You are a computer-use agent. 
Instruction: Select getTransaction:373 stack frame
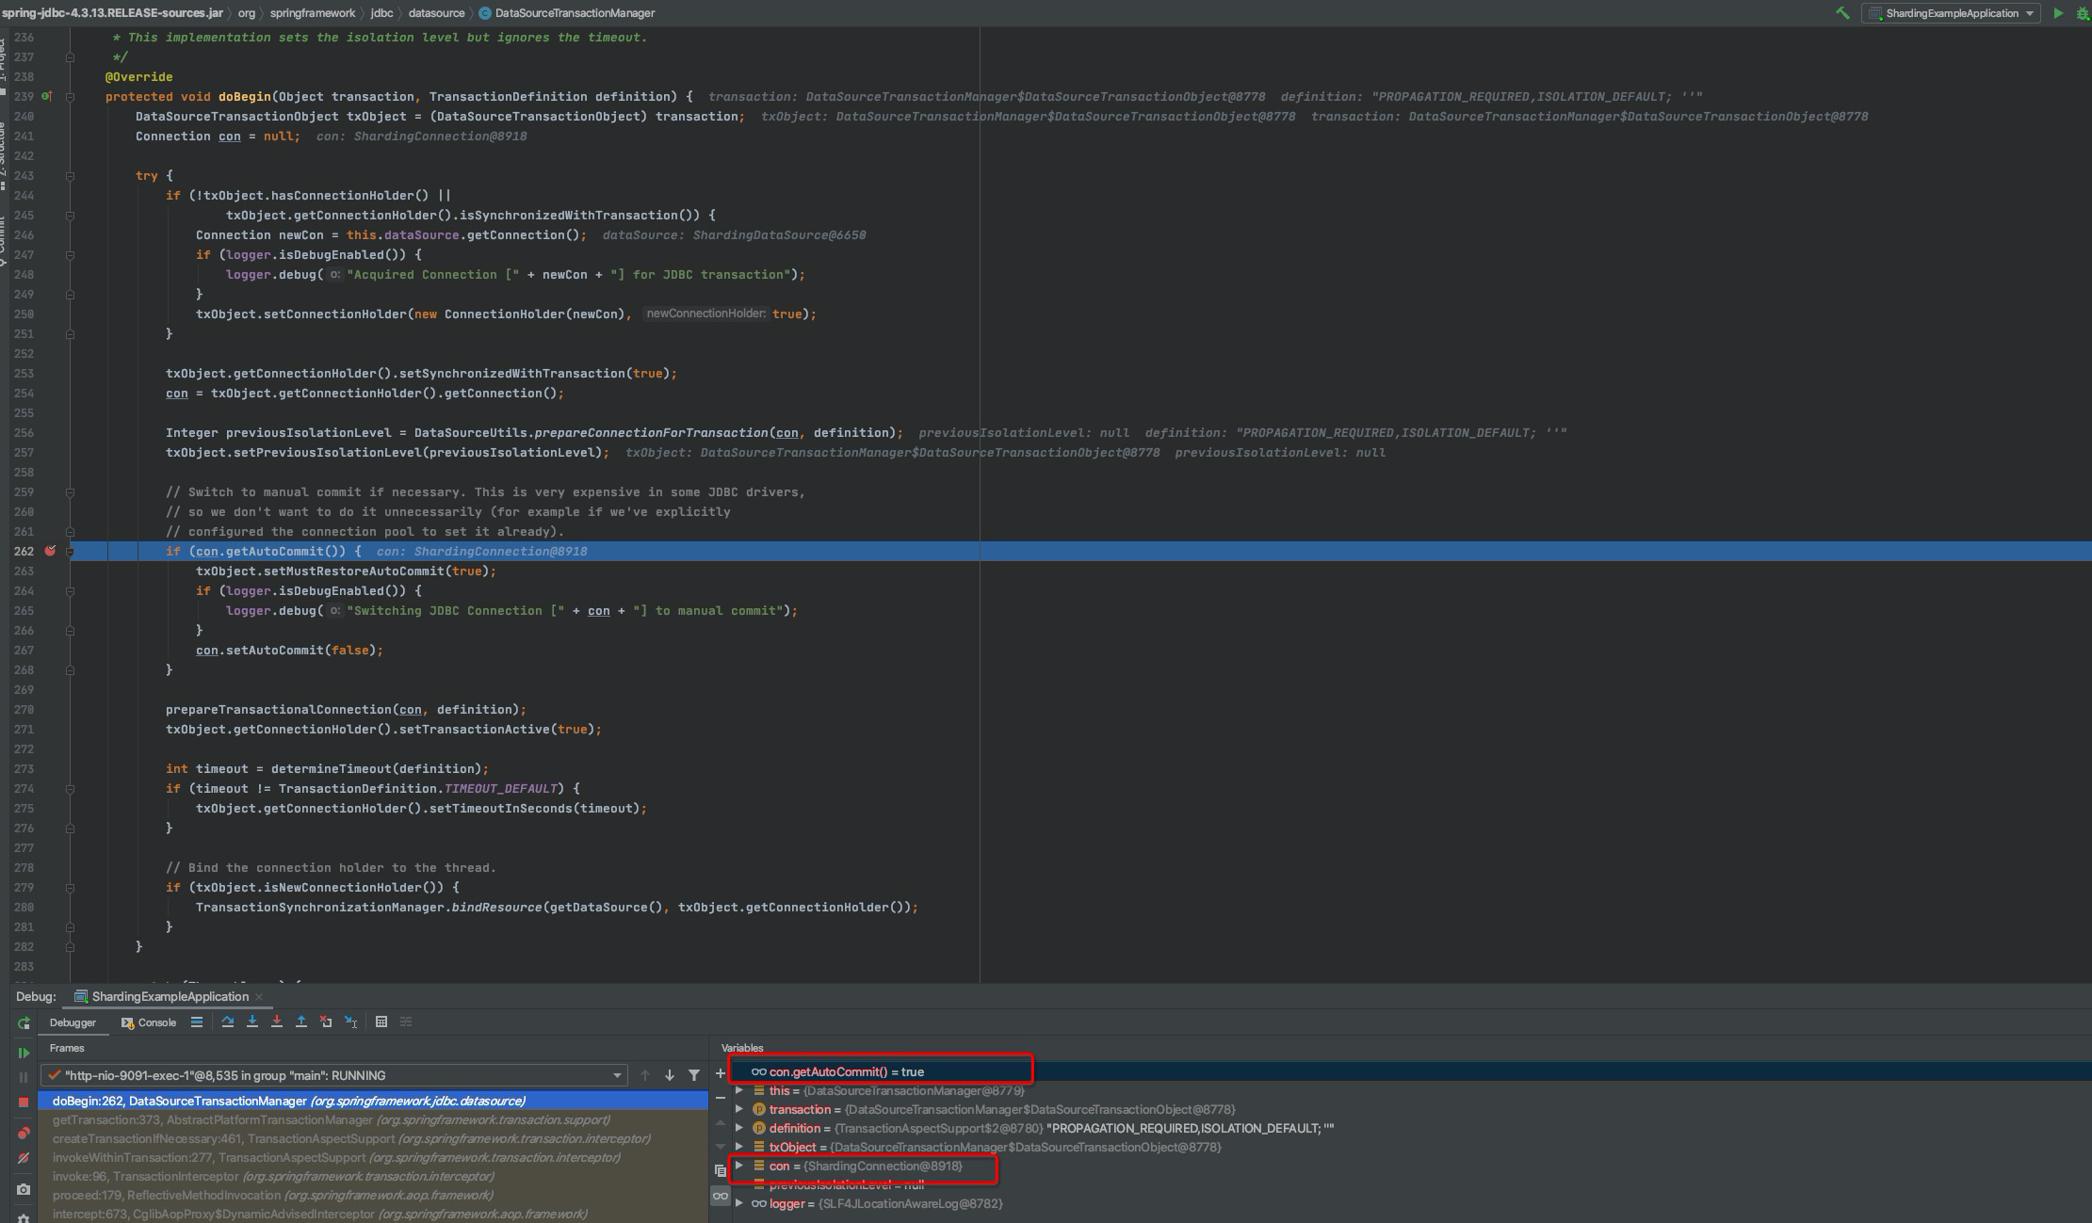pos(212,1119)
